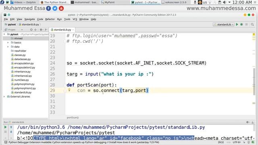The width and height of the screenshot is (258, 145).
Task: Open YouTube icon in Muhammed Essa banner
Action: 61,8
